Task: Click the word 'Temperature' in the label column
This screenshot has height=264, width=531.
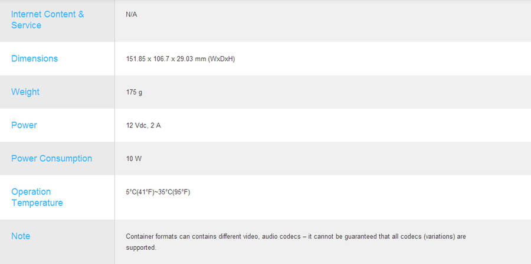Action: [x=37, y=203]
